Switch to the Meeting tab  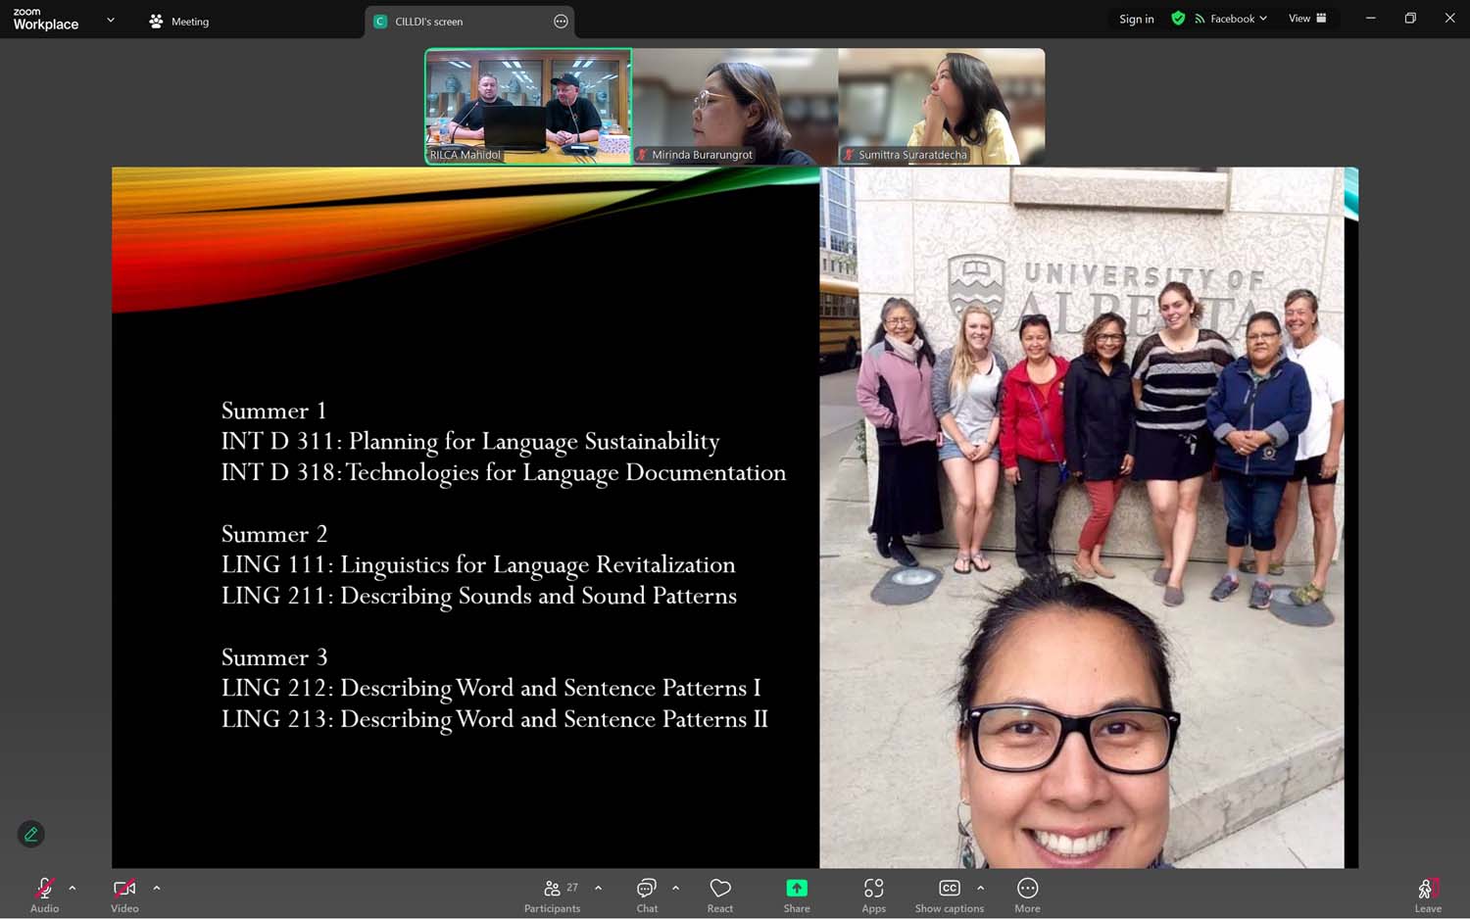[x=179, y=22]
